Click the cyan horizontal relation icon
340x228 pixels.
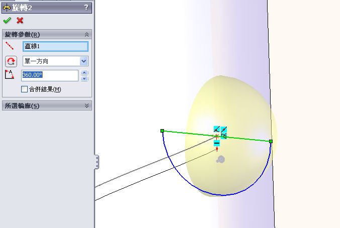(217, 143)
